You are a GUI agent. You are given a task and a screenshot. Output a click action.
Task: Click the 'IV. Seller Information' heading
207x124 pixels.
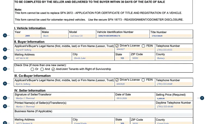pos(30,91)
